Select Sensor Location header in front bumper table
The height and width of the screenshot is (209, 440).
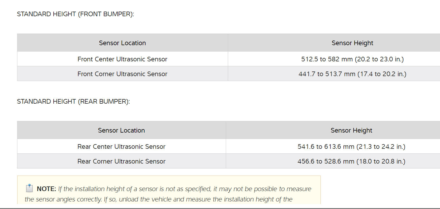pos(122,43)
